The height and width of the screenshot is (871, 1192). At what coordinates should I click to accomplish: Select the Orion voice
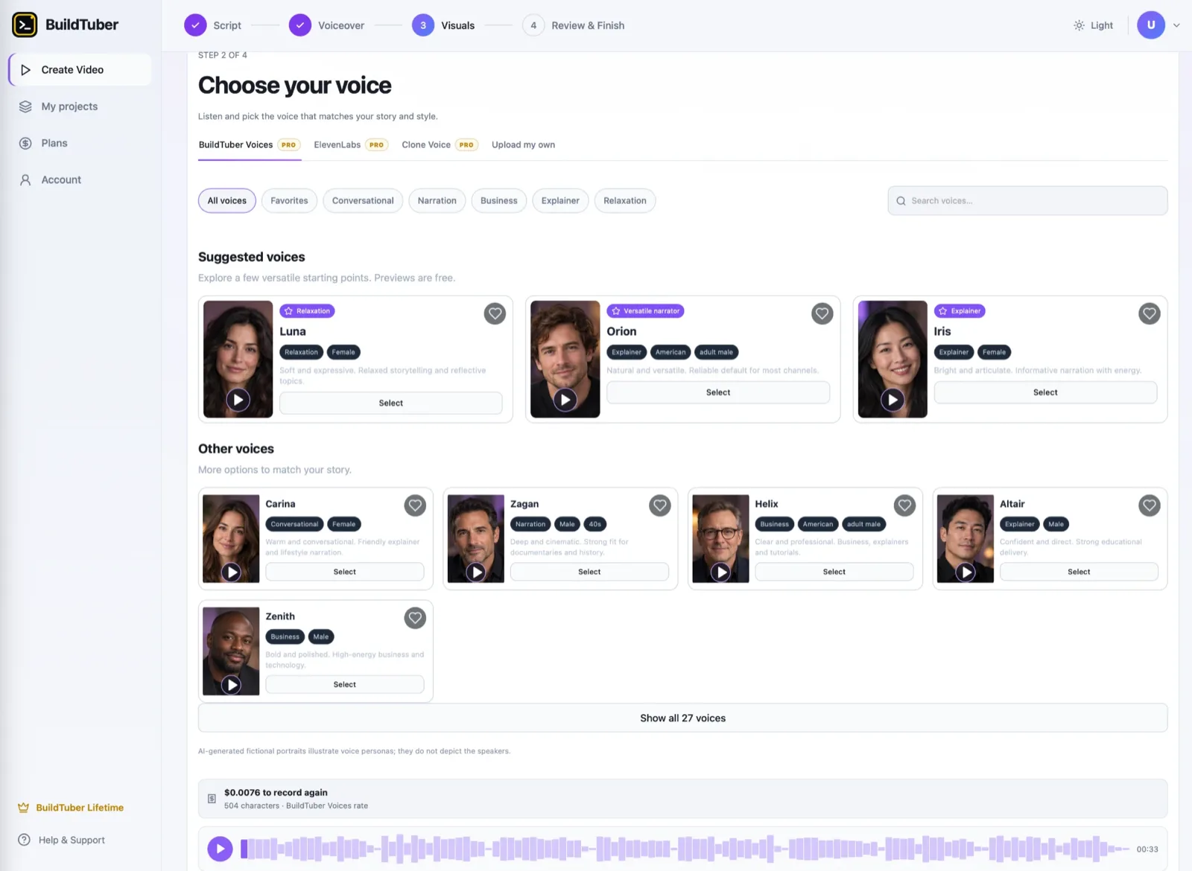tap(718, 392)
